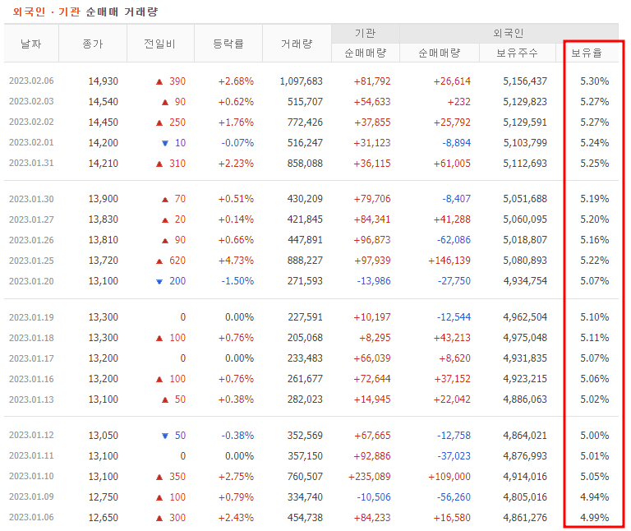Select date cell 2023.01.13
Viewport: 631px width, 531px height.
click(31, 399)
